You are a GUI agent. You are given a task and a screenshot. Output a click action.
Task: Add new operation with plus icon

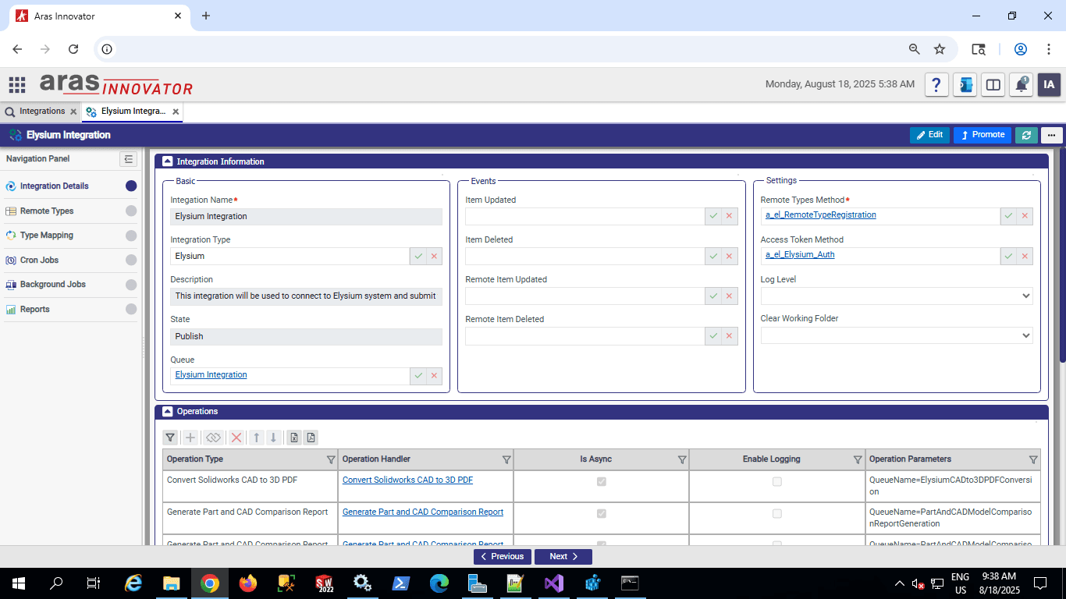(x=190, y=438)
